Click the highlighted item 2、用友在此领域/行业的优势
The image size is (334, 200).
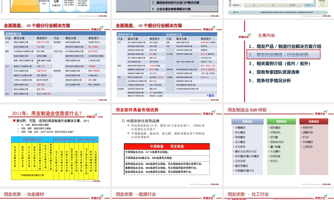(283, 55)
